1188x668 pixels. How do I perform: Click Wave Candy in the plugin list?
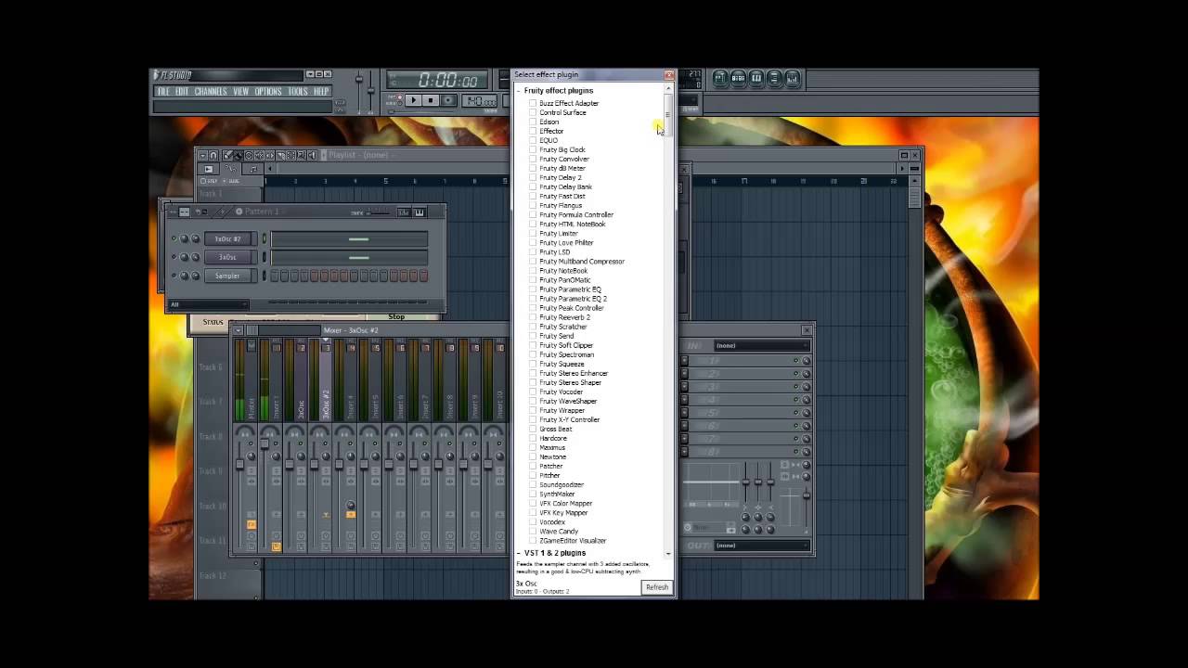[x=559, y=531]
